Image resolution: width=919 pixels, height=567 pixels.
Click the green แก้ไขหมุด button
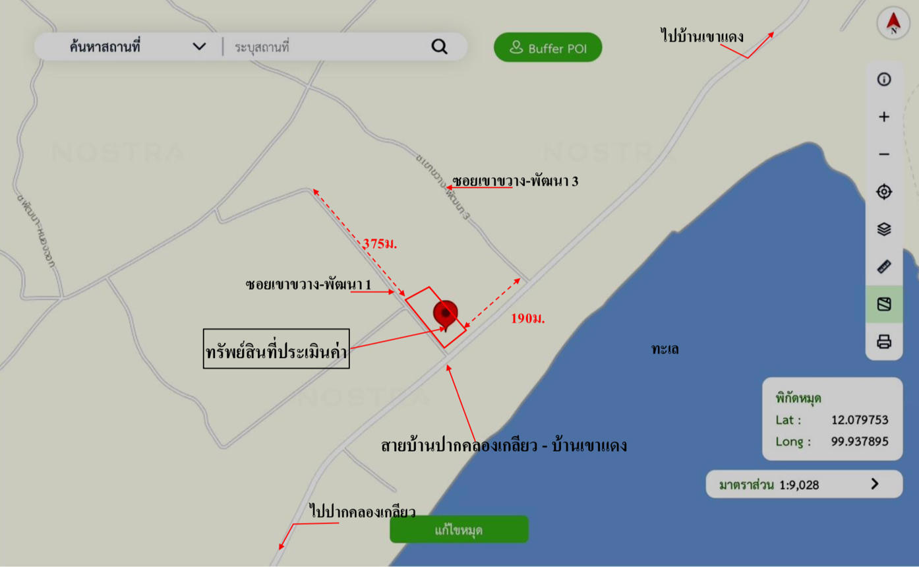point(459,530)
